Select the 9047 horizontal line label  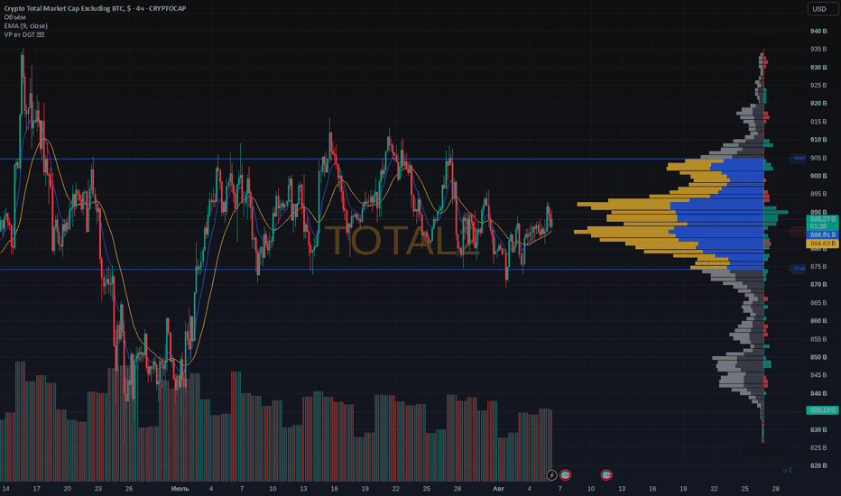(x=799, y=158)
